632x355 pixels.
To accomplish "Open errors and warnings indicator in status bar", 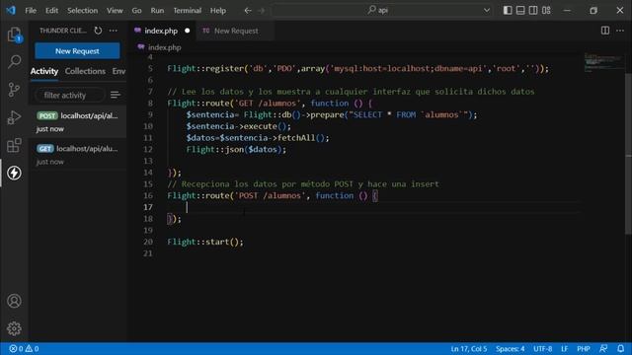I will point(24,348).
